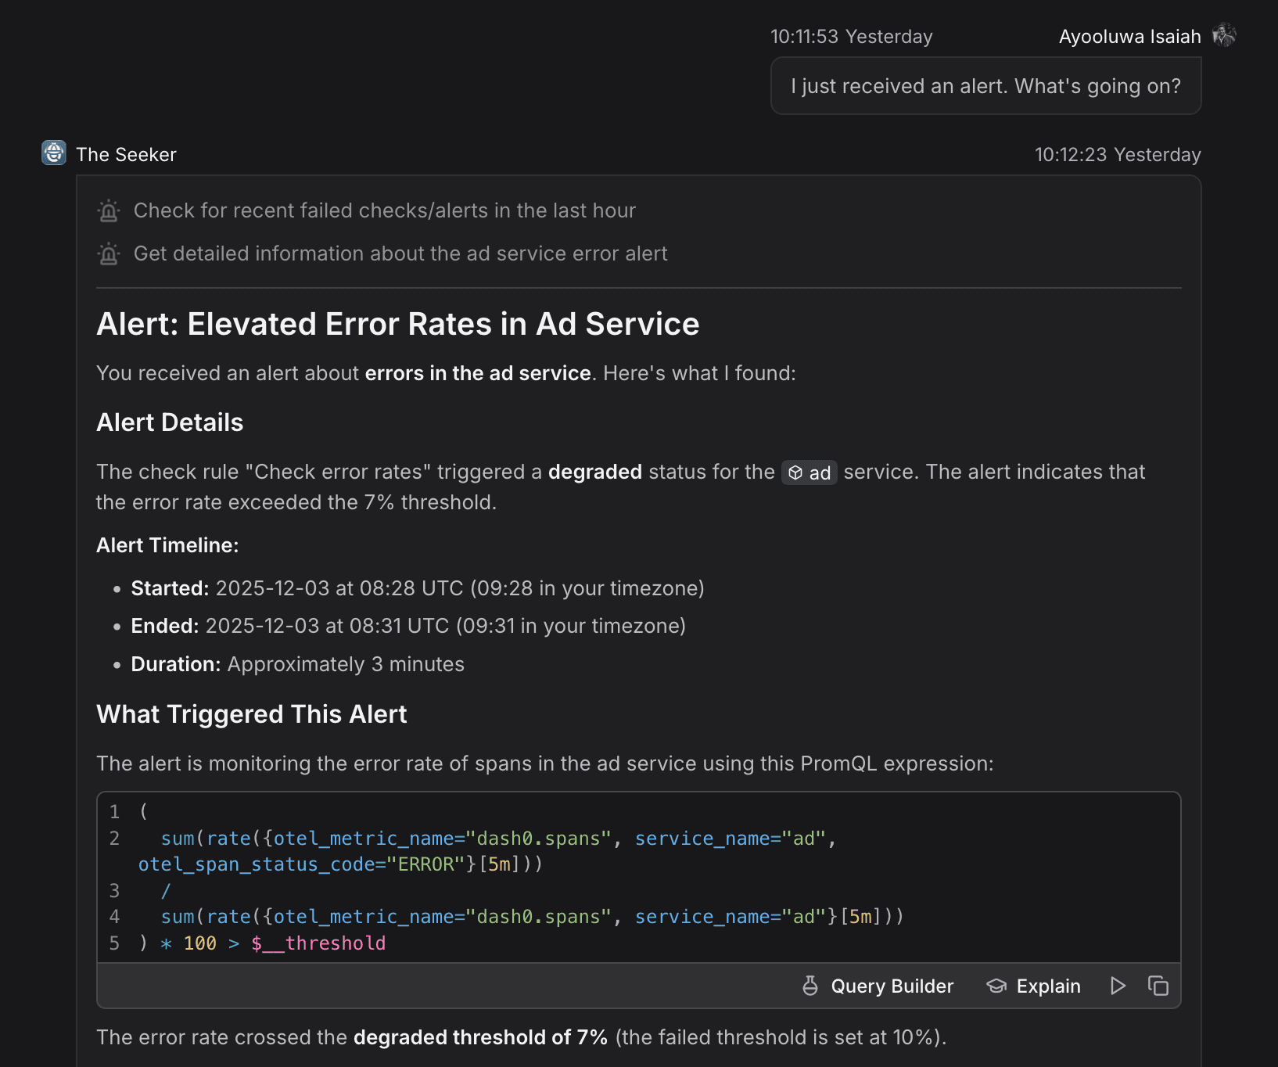Image resolution: width=1278 pixels, height=1067 pixels.
Task: Click the cube icon in the ad service chip
Action: (x=795, y=472)
